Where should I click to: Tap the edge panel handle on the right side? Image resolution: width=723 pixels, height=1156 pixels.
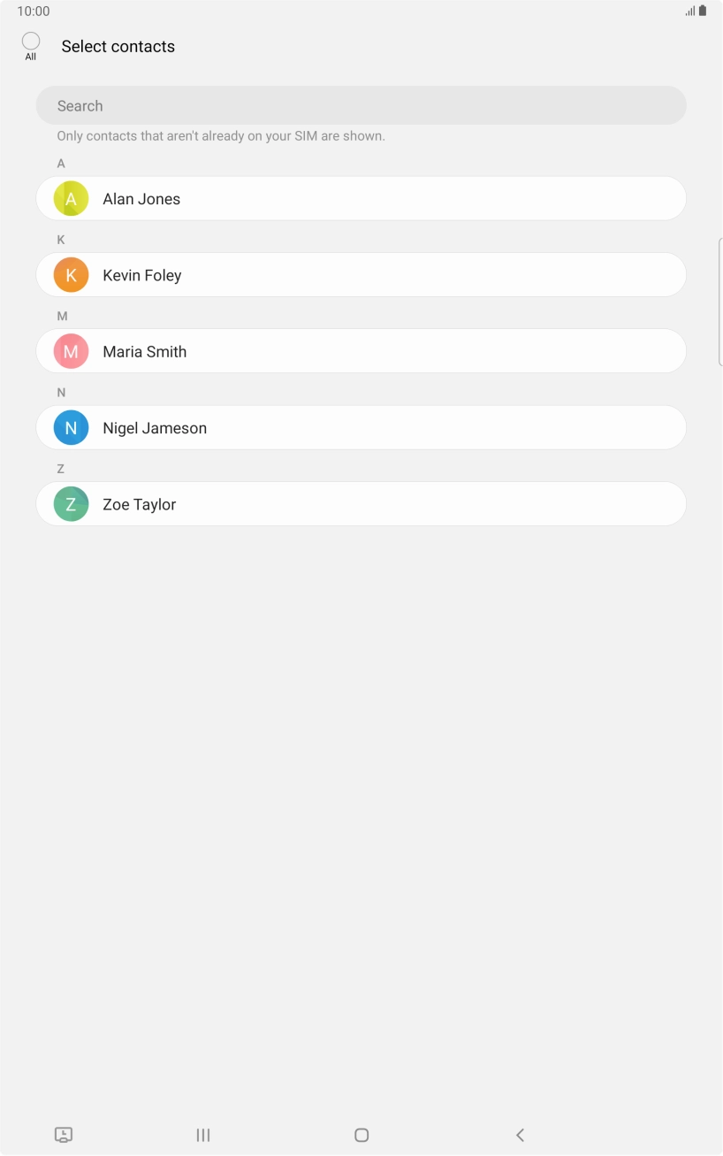[719, 301]
